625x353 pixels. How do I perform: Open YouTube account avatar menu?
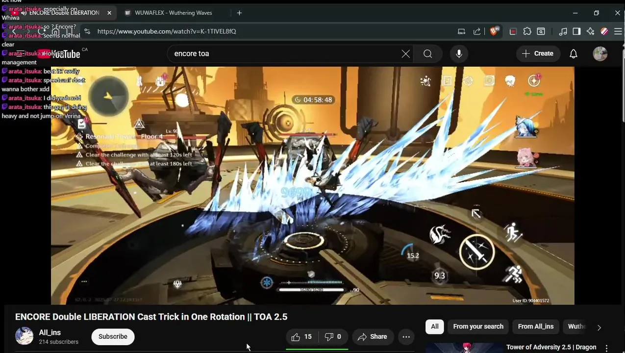(600, 54)
